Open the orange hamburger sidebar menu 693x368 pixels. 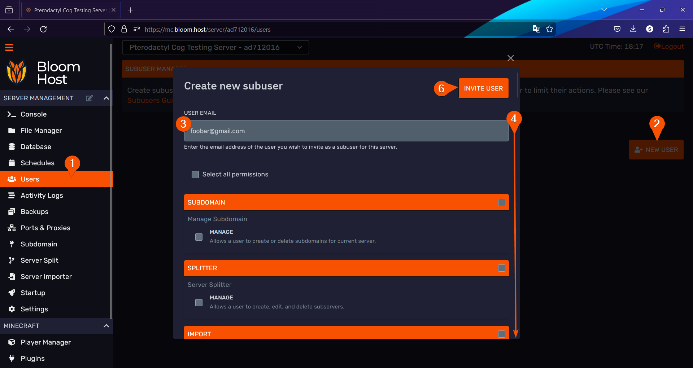(9, 47)
